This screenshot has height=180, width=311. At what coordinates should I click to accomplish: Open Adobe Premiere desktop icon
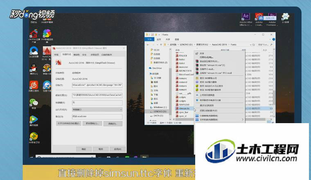272,19
